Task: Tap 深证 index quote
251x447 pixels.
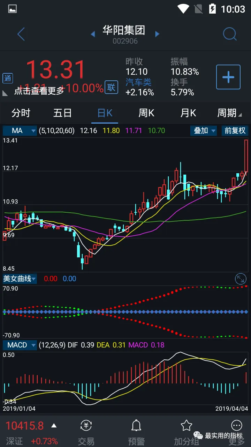Action: pos(14,441)
